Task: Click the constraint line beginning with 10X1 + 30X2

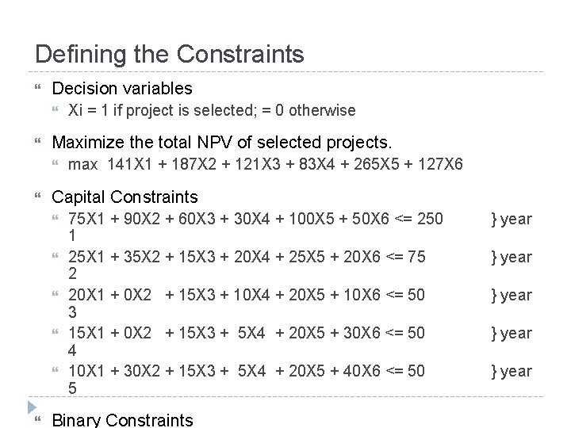Action: pyautogui.click(x=247, y=371)
